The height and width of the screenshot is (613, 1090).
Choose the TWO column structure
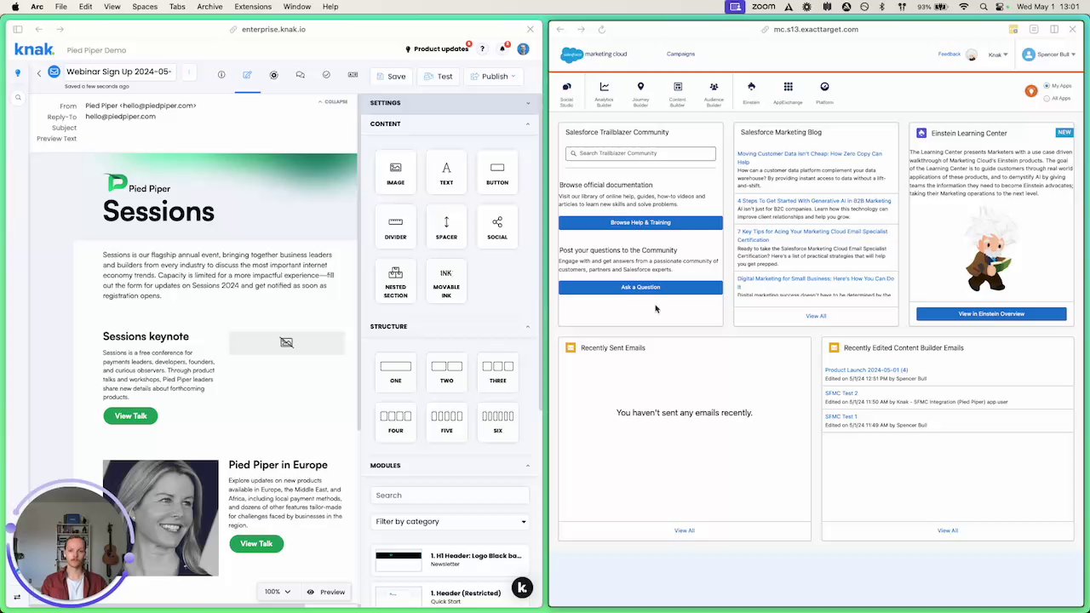(x=446, y=371)
